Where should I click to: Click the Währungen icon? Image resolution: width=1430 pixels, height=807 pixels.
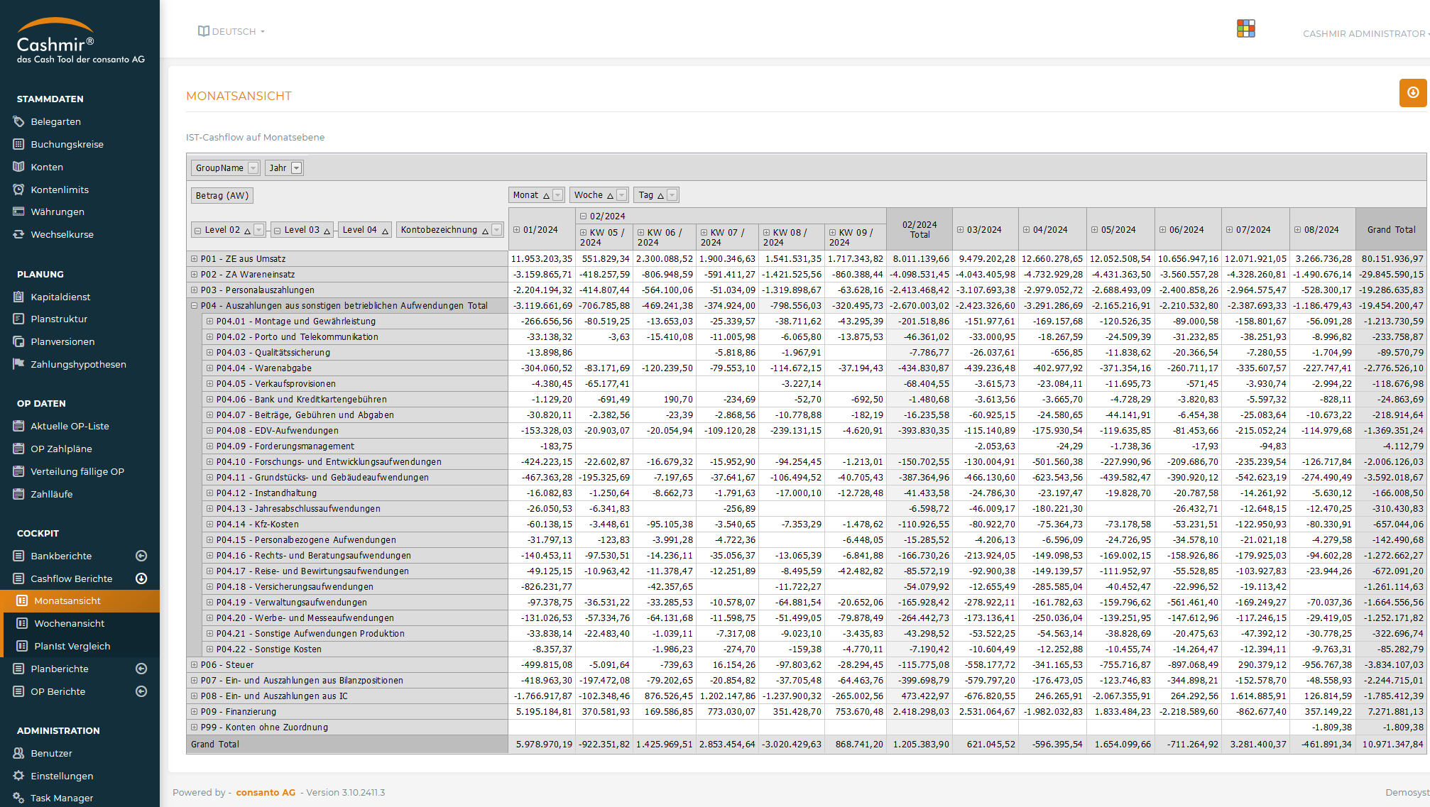pyautogui.click(x=18, y=212)
